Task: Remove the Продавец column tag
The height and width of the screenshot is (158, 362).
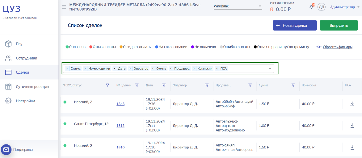Action: [x=170, y=69]
